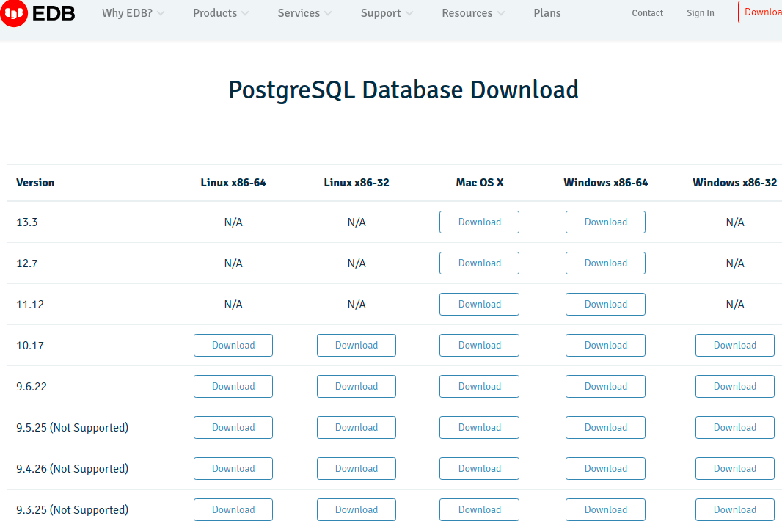
Task: Select the 9.6.22 version label
Action: coord(32,387)
